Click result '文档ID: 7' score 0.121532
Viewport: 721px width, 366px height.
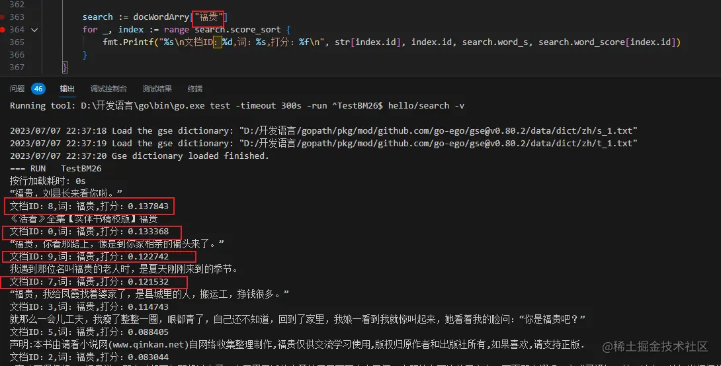point(89,281)
